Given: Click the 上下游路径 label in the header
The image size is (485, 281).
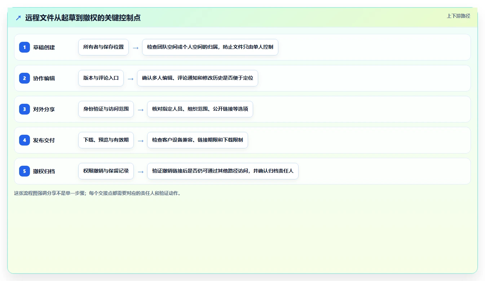Looking at the screenshot, I should 458,16.
